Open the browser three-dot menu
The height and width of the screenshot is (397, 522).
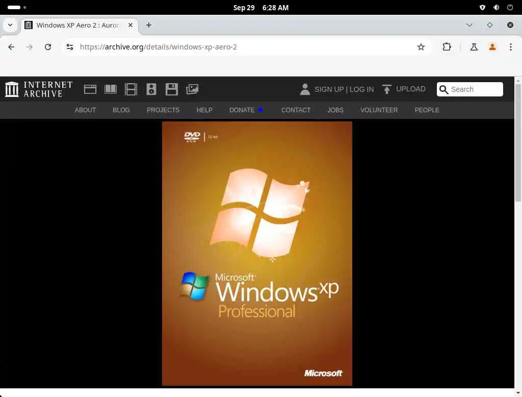(x=510, y=47)
